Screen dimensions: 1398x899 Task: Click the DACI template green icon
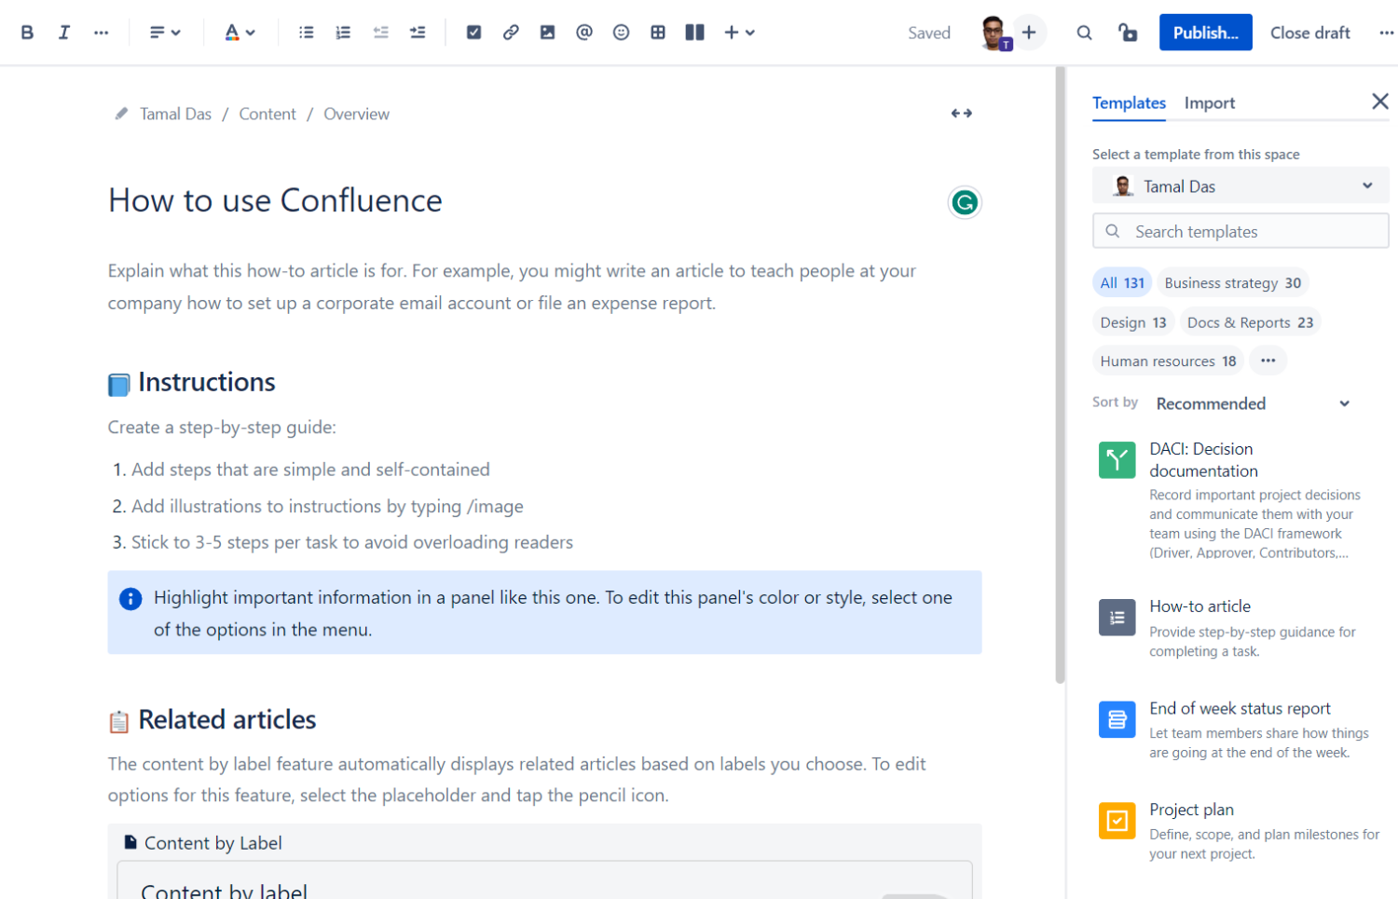(1117, 460)
